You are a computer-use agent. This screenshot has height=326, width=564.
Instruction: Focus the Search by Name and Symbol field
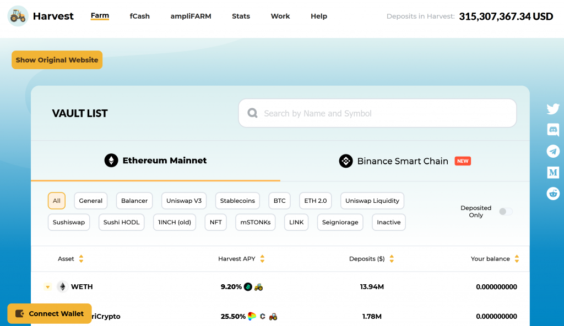[x=377, y=113]
